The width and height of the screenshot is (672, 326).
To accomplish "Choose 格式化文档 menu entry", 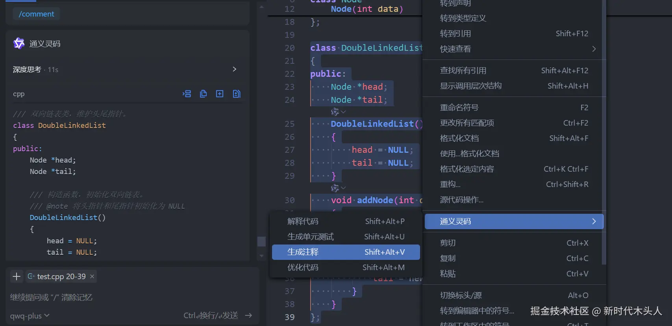I will pyautogui.click(x=514, y=138).
